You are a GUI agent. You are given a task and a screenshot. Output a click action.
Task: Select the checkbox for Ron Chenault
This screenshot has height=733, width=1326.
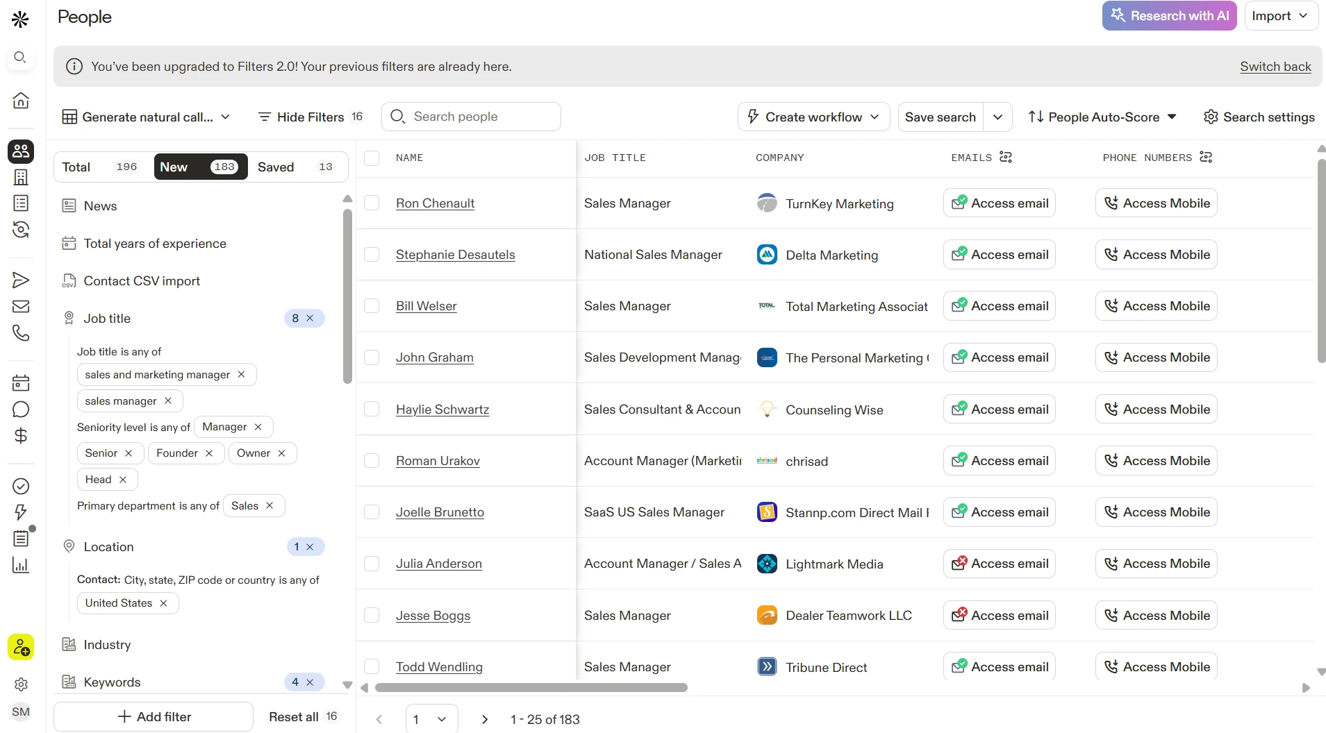click(x=372, y=203)
